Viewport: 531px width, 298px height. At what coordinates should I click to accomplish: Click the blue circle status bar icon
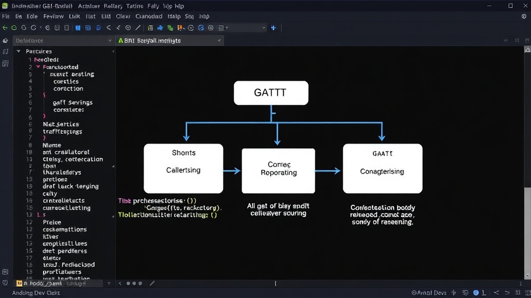pyautogui.click(x=476, y=293)
